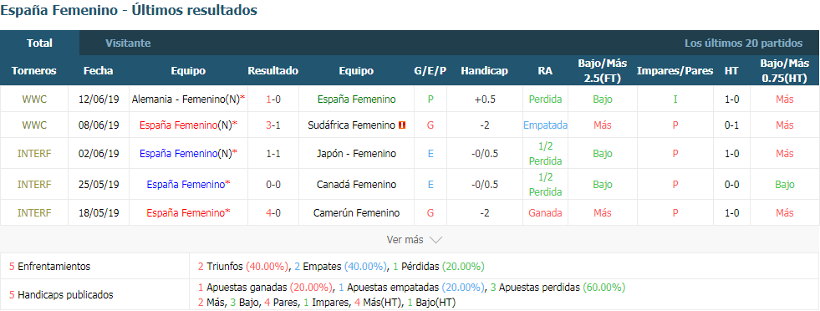Open the 3-1 match result
This screenshot has height=311, width=820.
coord(273,125)
